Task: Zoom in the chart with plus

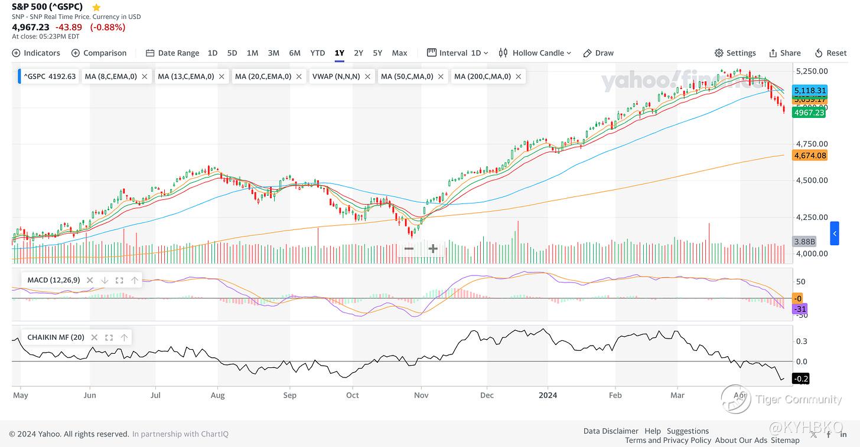Action: (433, 249)
